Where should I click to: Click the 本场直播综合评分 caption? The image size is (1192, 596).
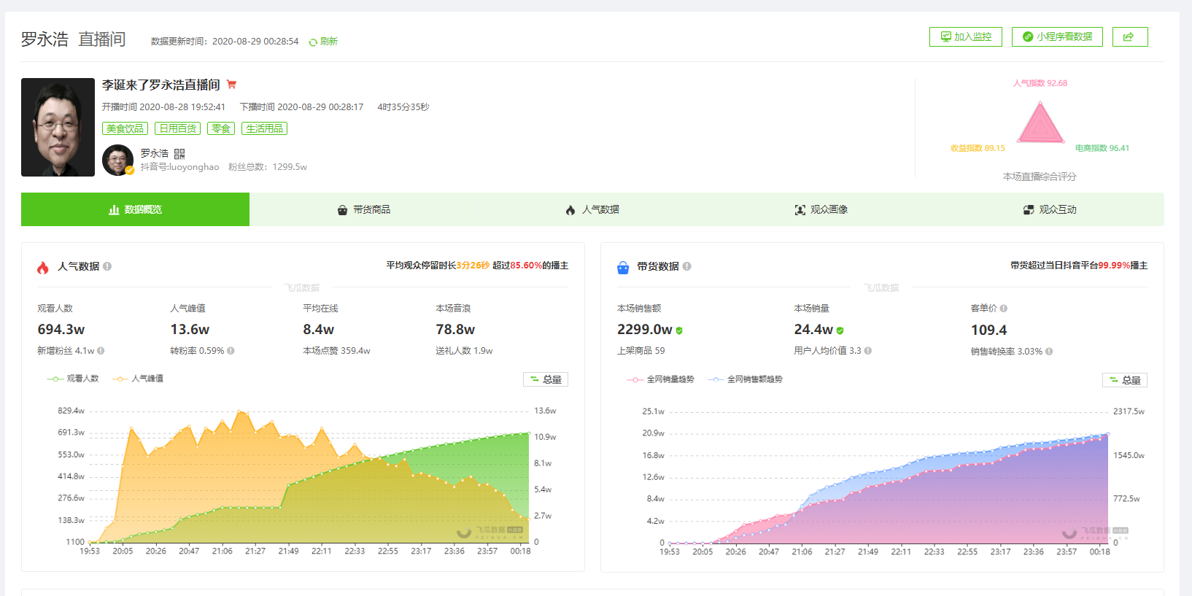(1040, 177)
